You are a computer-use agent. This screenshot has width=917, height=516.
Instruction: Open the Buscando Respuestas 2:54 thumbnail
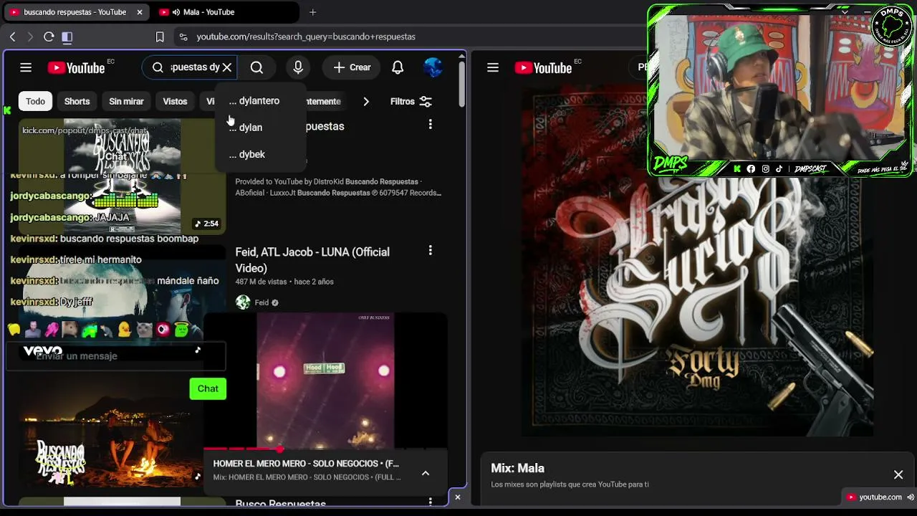pyautogui.click(x=123, y=176)
